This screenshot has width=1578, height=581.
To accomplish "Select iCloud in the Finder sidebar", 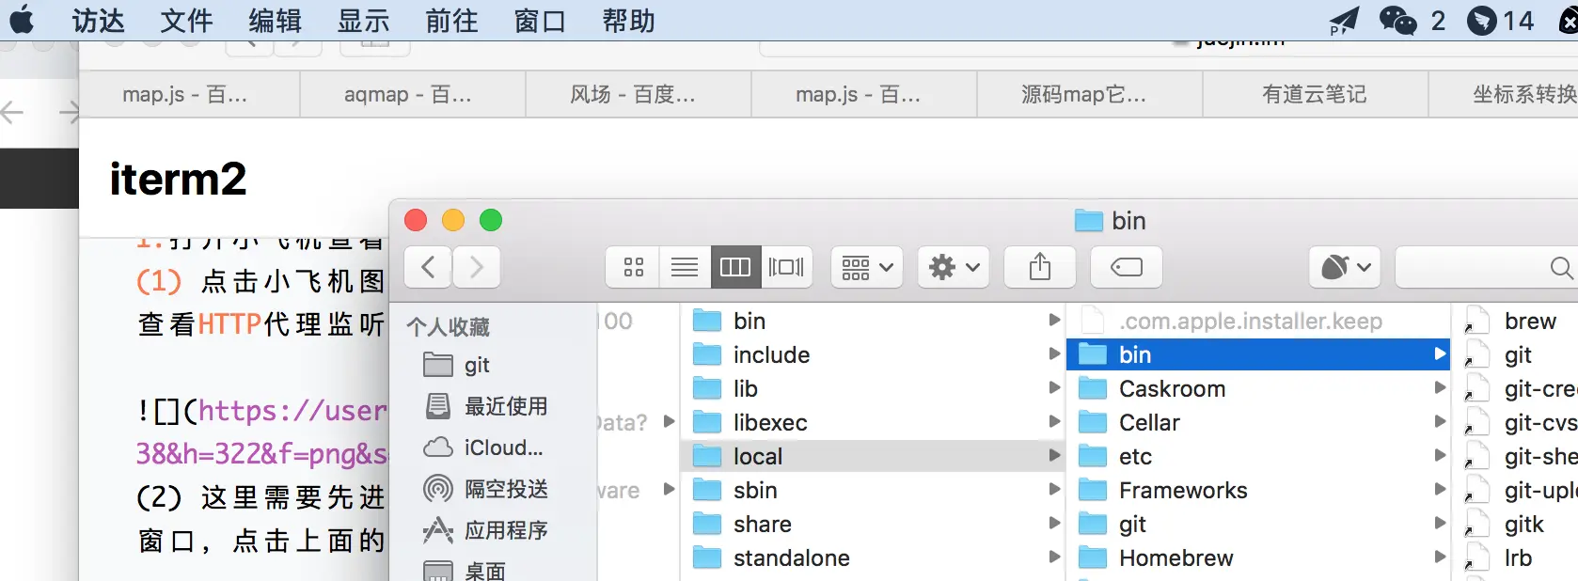I will (482, 448).
